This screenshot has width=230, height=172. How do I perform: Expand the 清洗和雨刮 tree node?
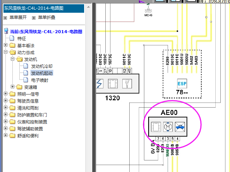coord(5,107)
